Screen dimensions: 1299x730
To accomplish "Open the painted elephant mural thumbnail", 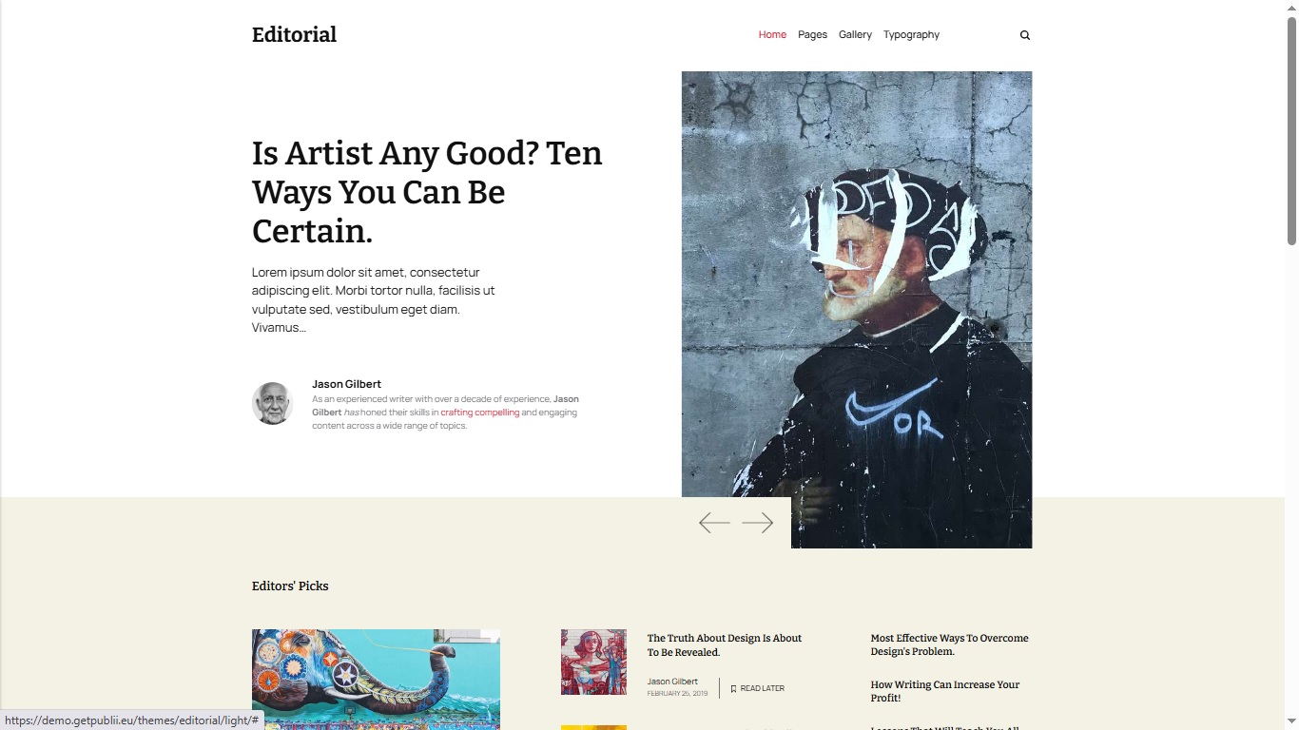I will click(x=376, y=679).
